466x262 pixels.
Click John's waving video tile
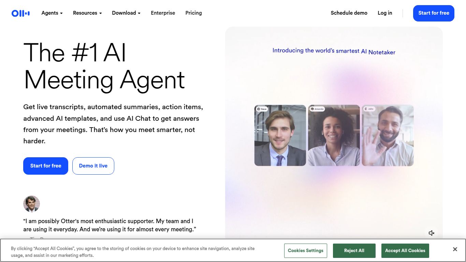388,135
